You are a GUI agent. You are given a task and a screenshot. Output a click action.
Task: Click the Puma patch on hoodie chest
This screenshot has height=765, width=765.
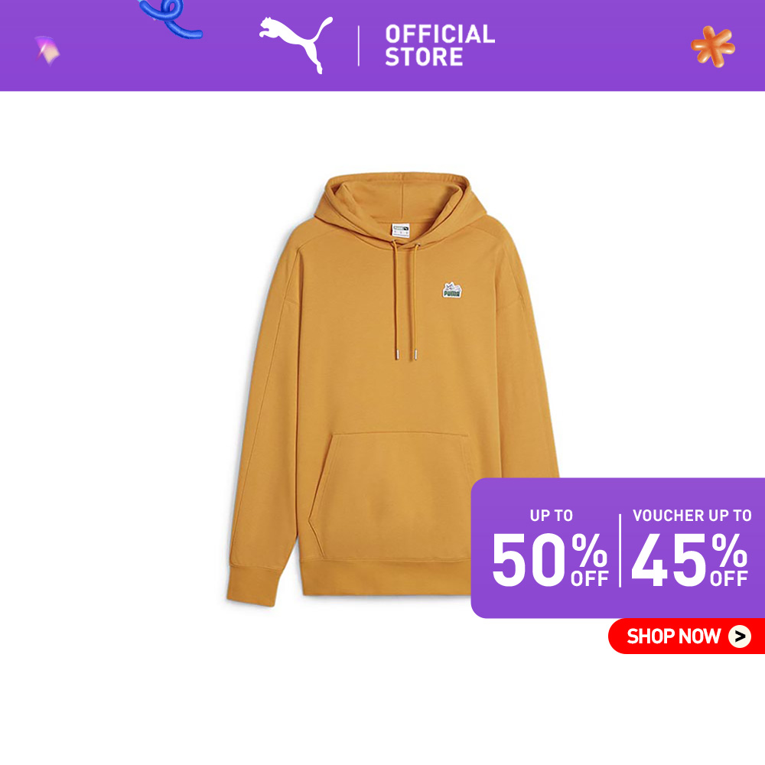pos(452,290)
